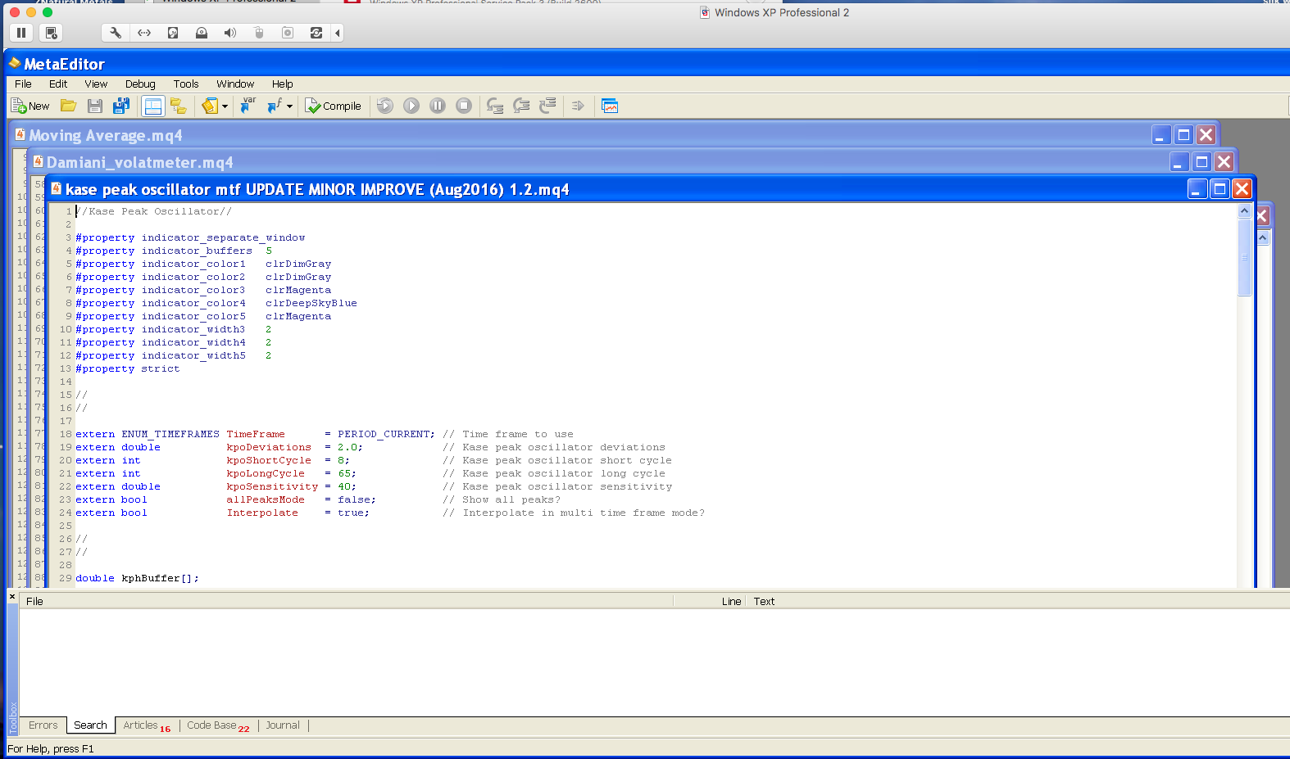
Task: Click the debugger stop icon
Action: click(464, 106)
